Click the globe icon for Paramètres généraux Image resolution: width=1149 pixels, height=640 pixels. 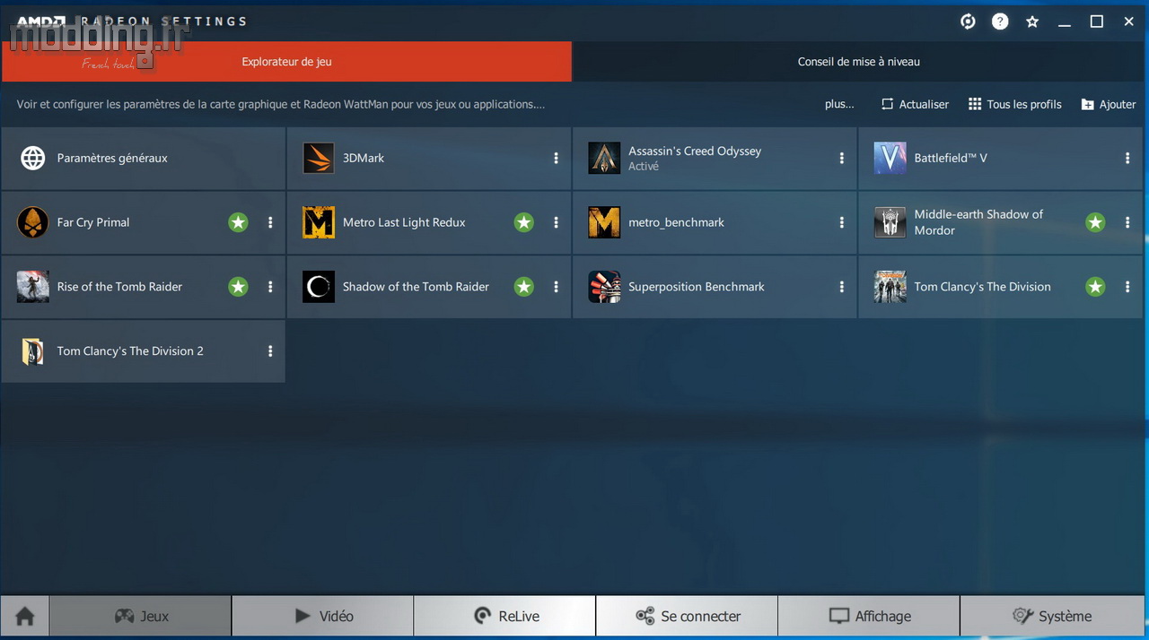[x=33, y=158]
